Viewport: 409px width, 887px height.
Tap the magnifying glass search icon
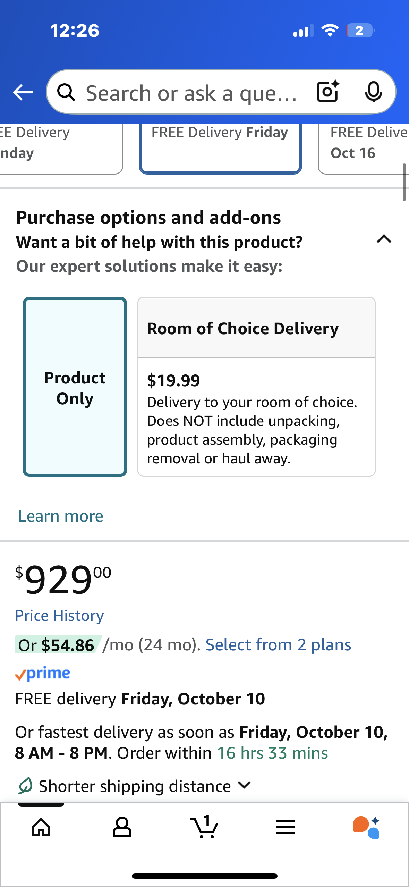(x=66, y=93)
